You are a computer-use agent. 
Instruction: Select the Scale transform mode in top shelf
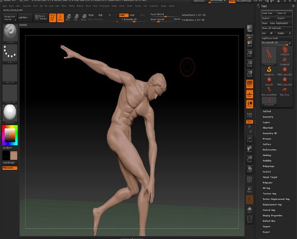76,18
